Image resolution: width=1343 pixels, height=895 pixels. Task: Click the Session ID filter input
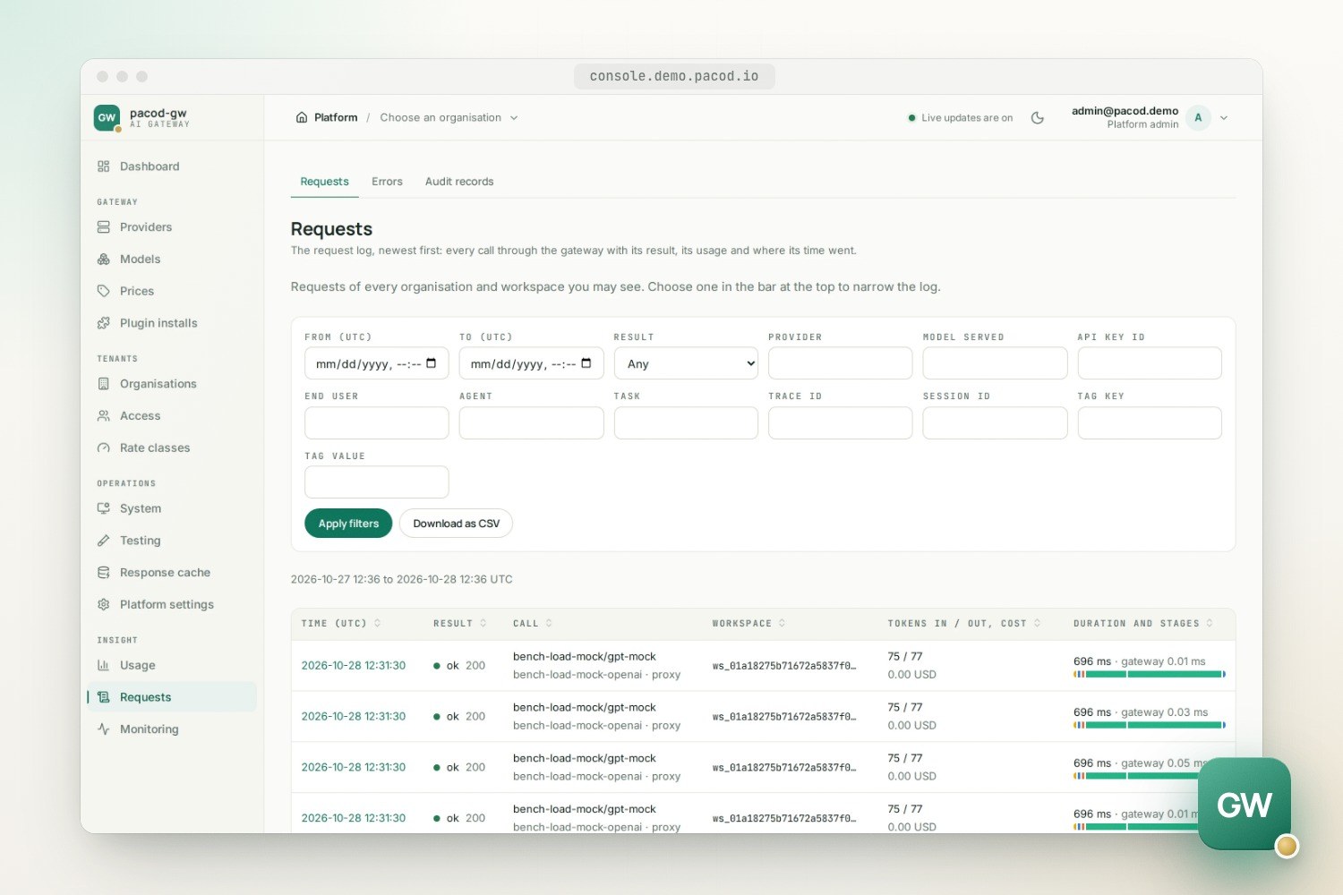[995, 423]
